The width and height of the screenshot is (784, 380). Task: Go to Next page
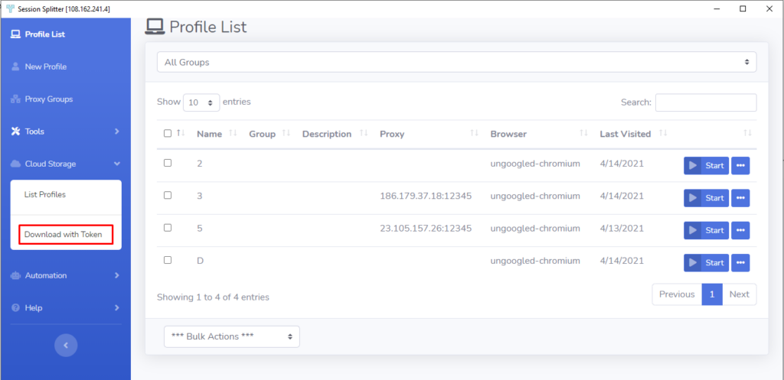click(739, 294)
